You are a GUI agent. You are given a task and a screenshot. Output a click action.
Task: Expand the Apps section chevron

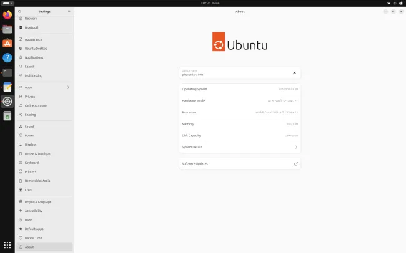click(x=67, y=87)
